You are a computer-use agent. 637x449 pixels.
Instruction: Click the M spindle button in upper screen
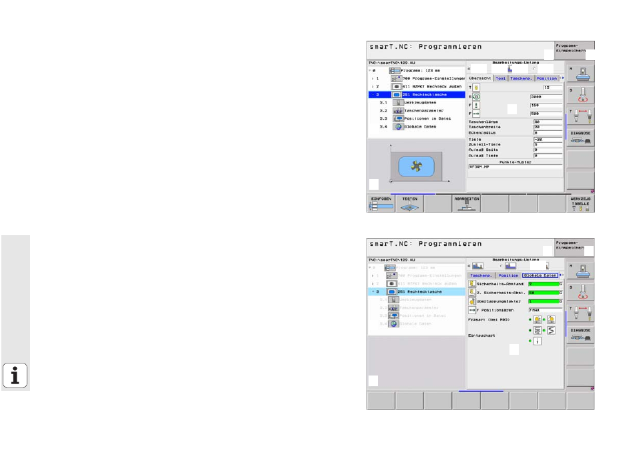(580, 74)
